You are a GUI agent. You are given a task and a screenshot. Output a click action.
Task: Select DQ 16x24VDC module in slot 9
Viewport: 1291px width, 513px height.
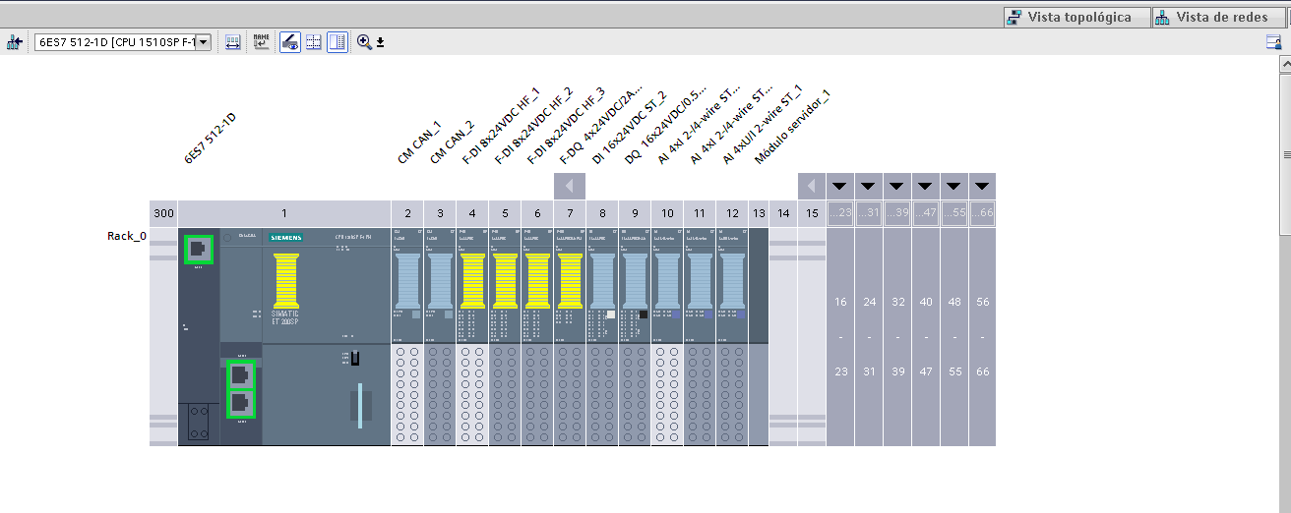click(x=635, y=336)
